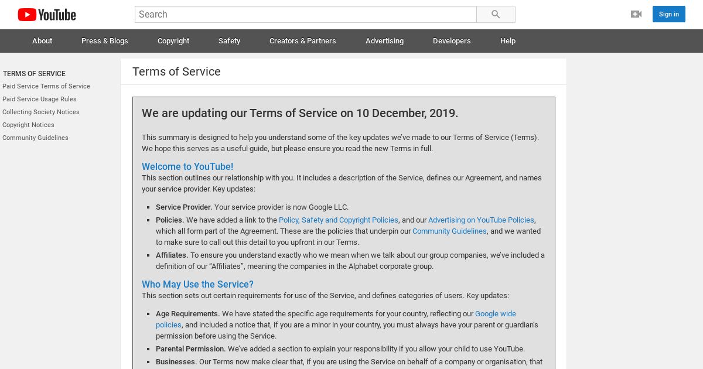Open the create video camera icon
Image resolution: width=703 pixels, height=369 pixels.
636,14
